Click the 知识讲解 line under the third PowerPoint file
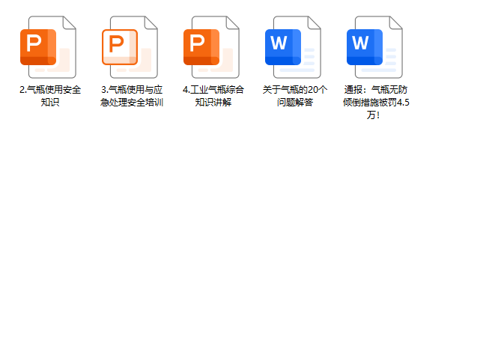This screenshot has width=498, height=337. pos(213,103)
